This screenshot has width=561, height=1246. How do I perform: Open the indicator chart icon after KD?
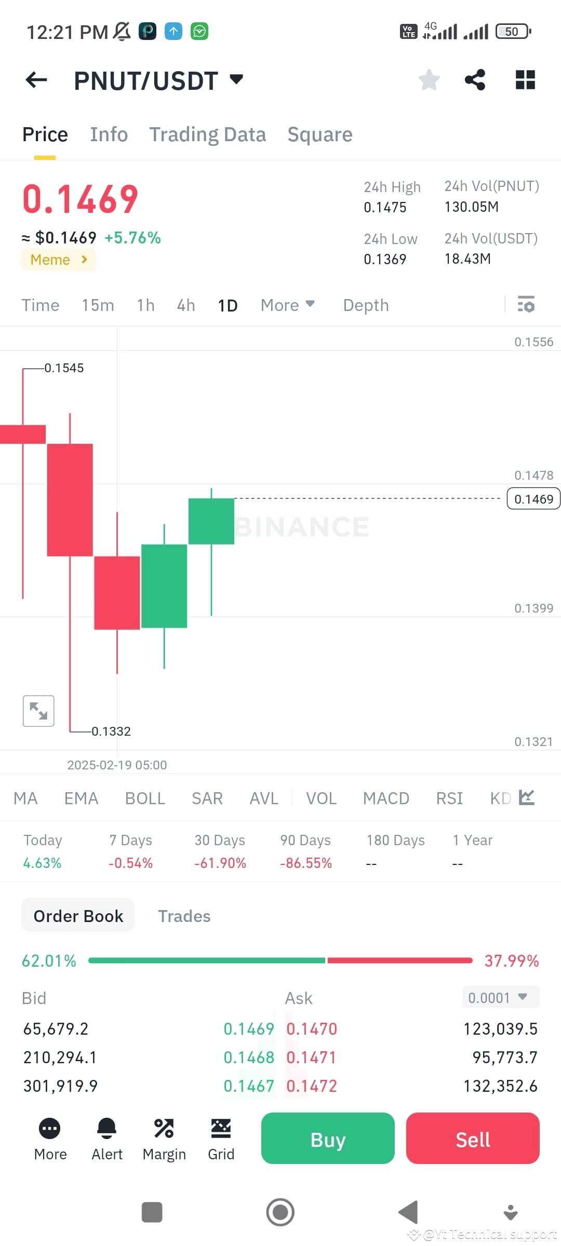(527, 797)
